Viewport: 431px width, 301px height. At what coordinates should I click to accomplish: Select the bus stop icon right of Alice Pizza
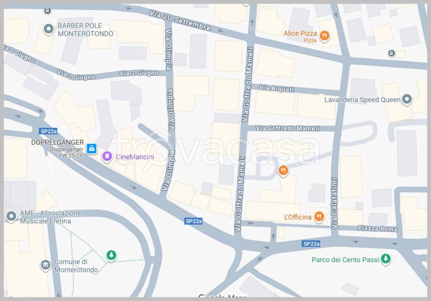(391, 53)
